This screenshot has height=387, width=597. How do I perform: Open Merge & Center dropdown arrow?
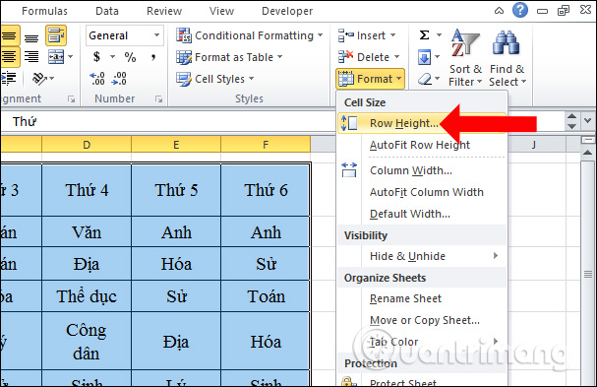tap(71, 57)
